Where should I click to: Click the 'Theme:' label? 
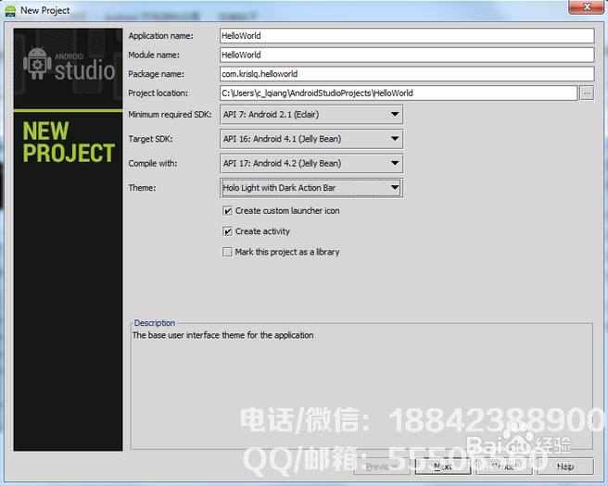142,188
